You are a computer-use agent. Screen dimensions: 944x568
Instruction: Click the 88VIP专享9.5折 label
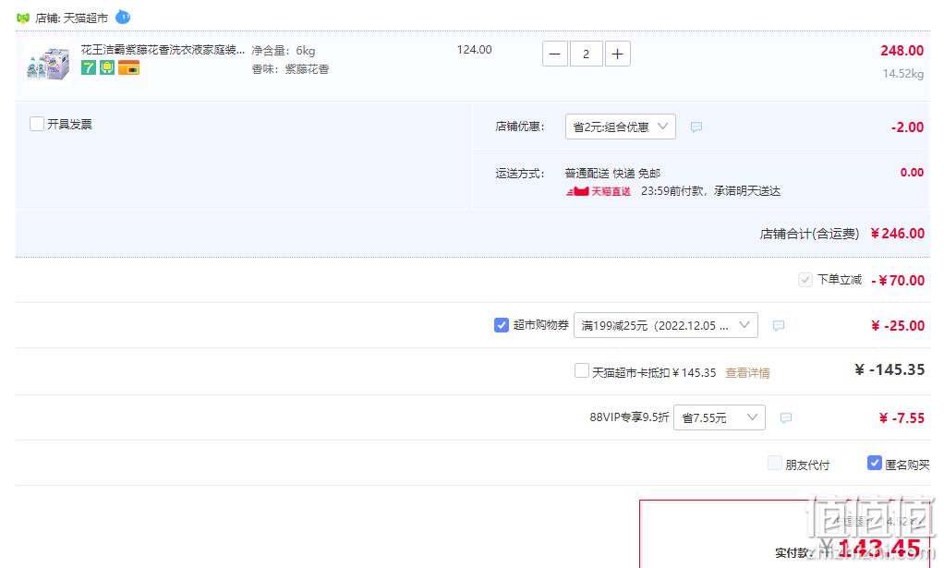(629, 417)
